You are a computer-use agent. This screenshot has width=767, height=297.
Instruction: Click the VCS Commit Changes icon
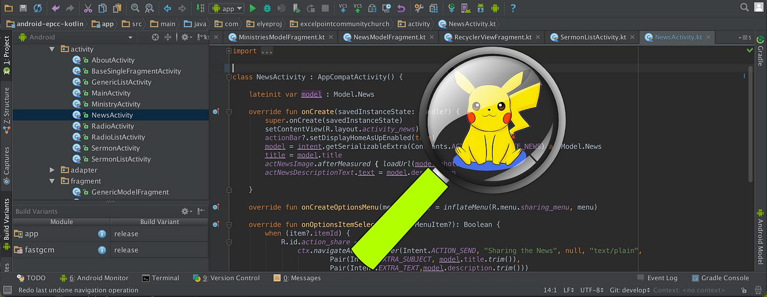[x=358, y=8]
